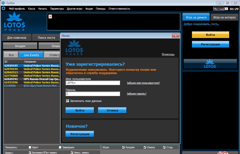Open the Местное time zone dropdown
Screen dimensions: 240x154
(226, 9)
